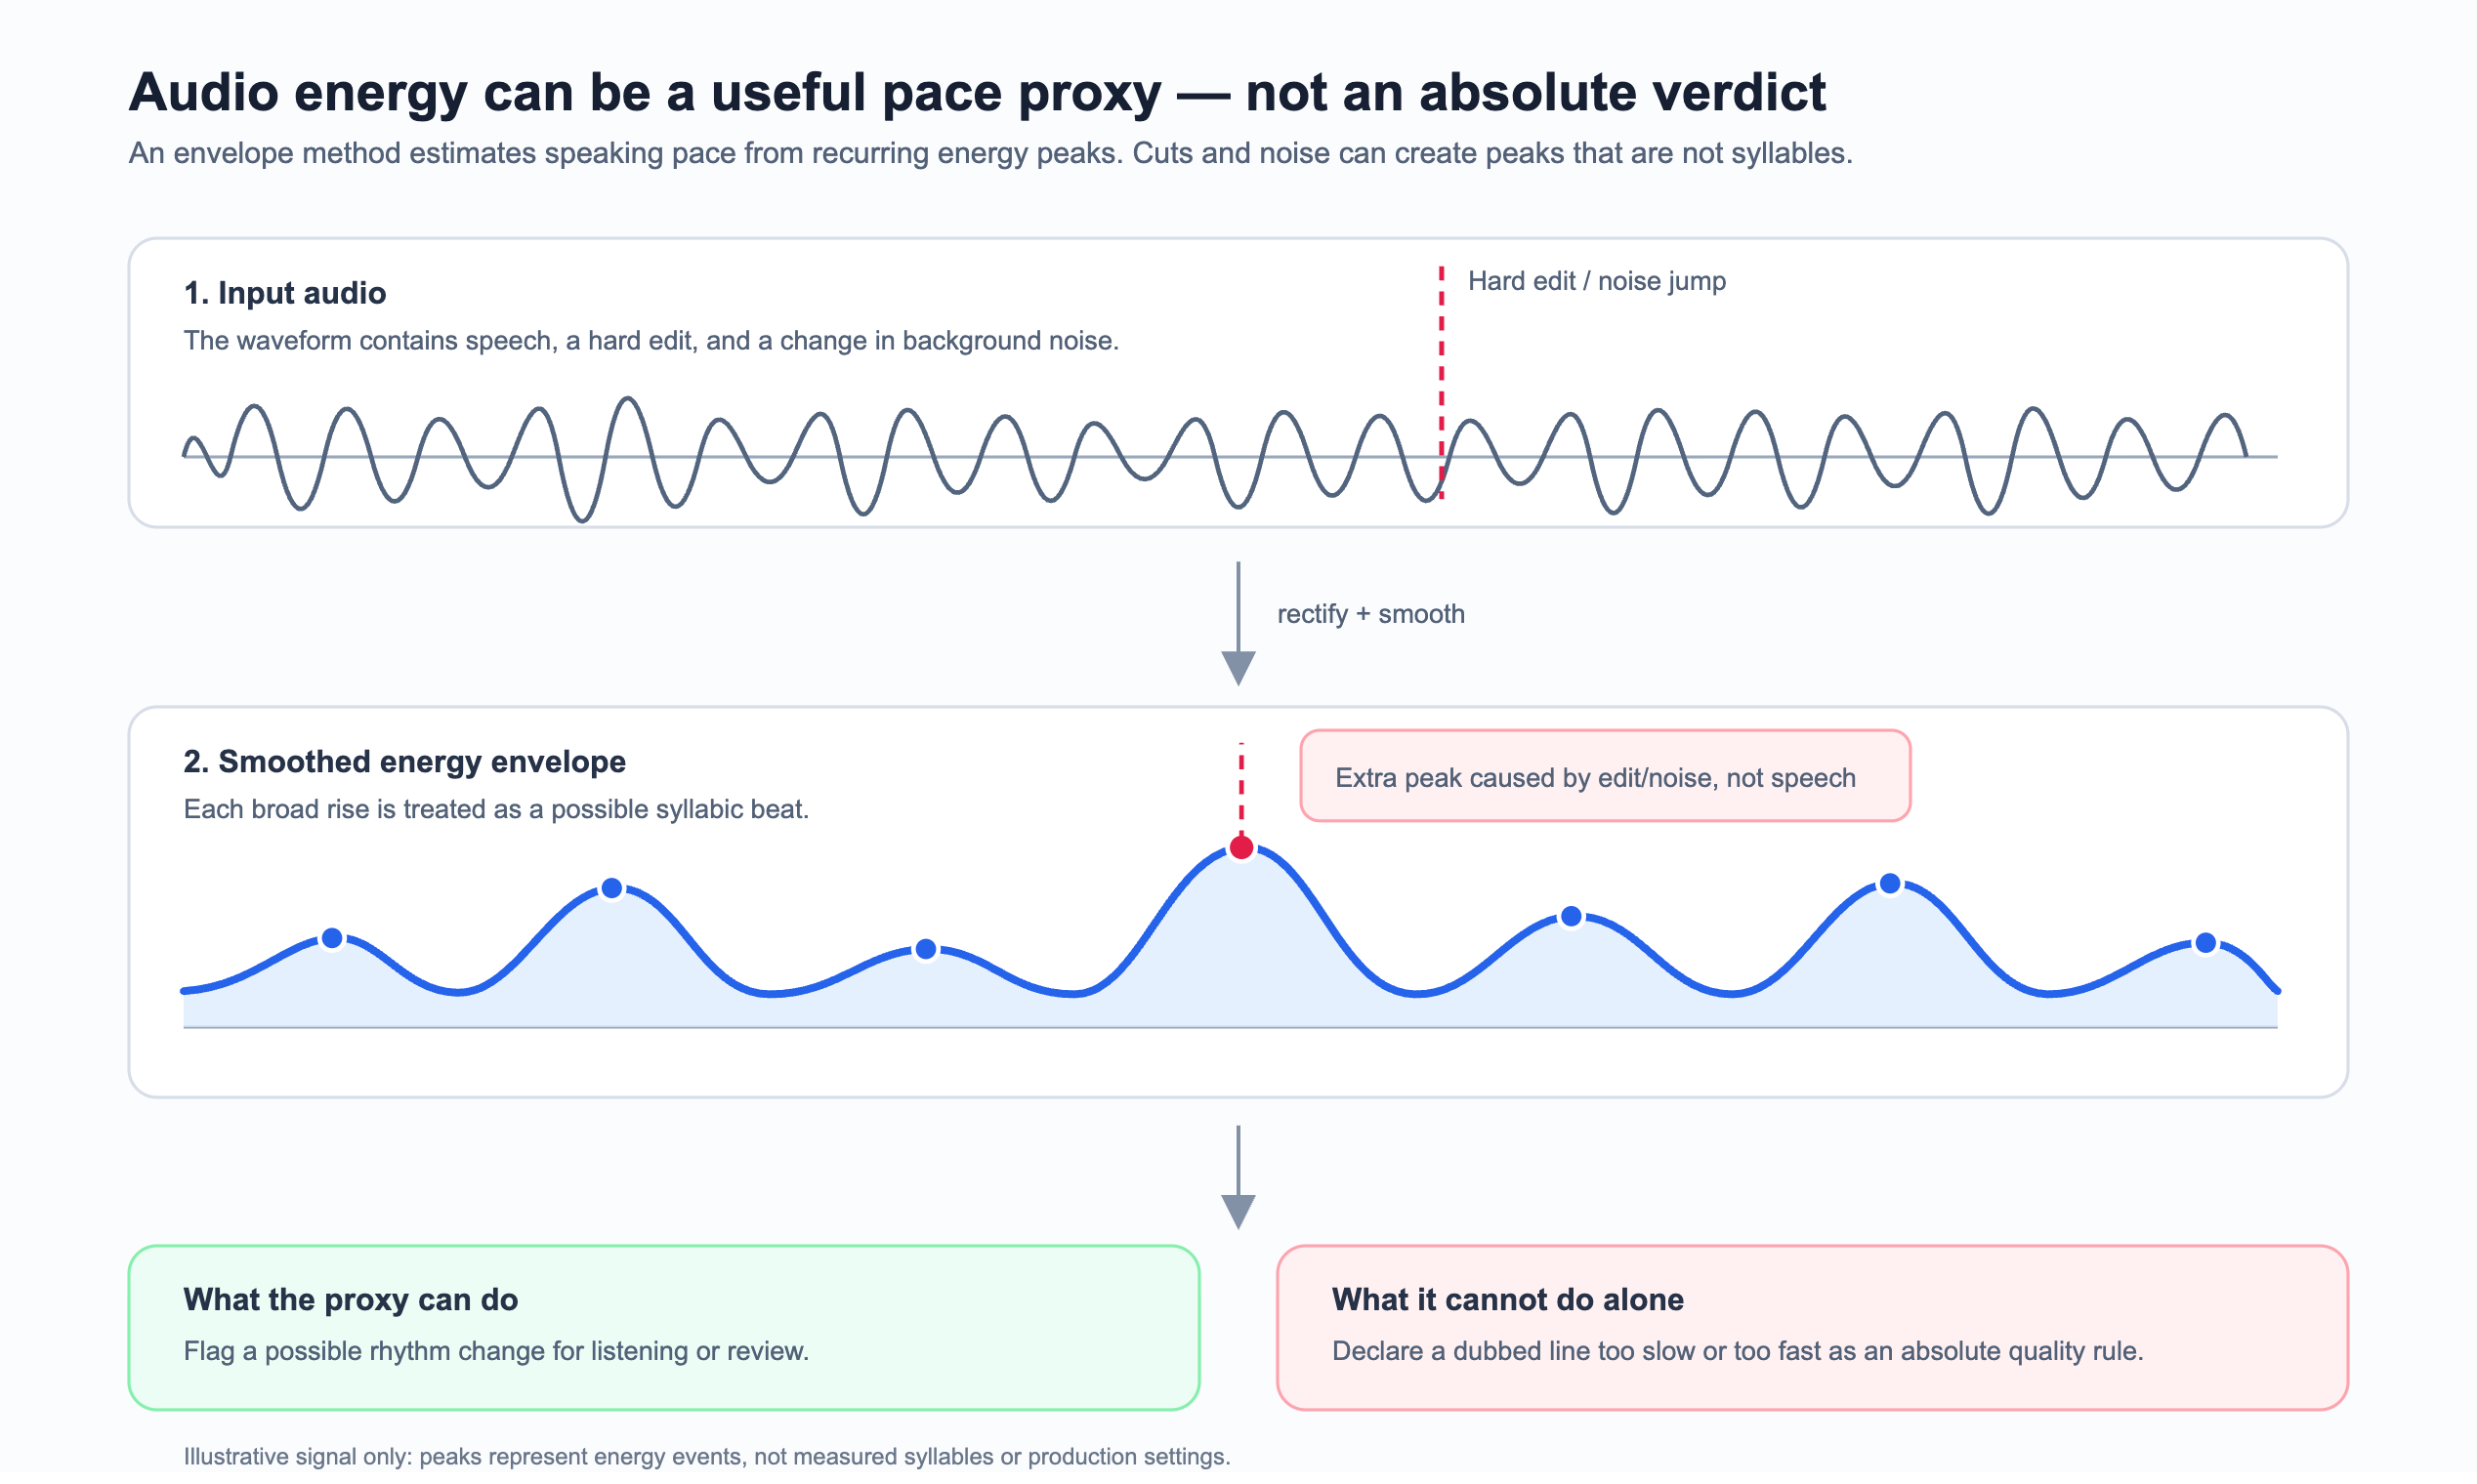Click the blue peak right of red marker

coord(1572,916)
